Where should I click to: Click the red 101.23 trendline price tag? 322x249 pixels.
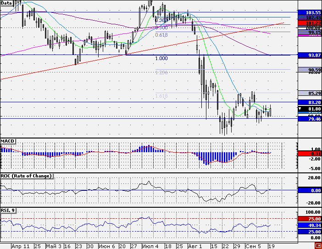click(308, 23)
